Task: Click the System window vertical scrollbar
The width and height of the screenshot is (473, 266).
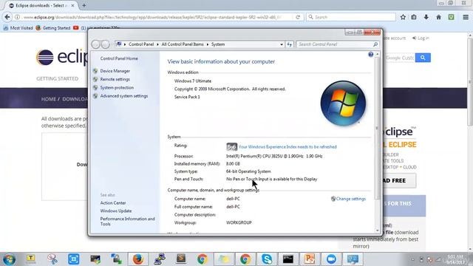Action: (377, 128)
